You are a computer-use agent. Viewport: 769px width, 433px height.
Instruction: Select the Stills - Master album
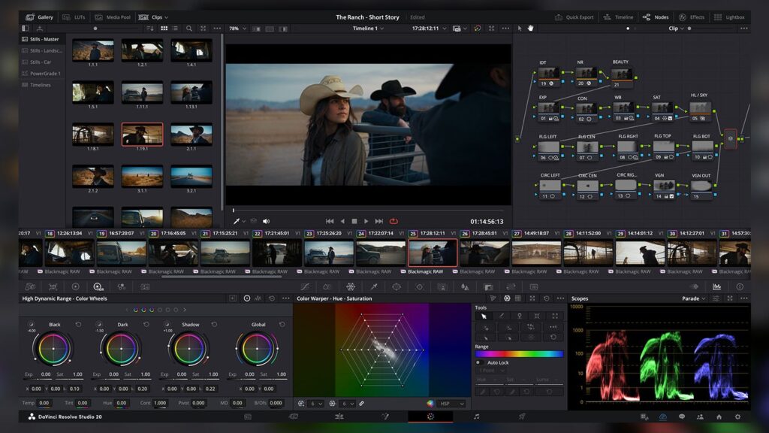(x=44, y=39)
